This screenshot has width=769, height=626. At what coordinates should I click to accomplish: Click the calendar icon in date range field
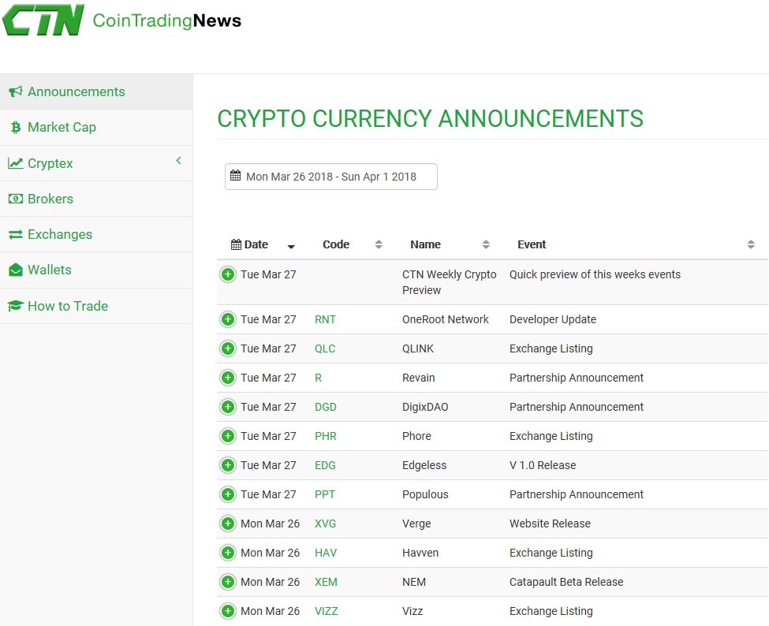[x=235, y=176]
